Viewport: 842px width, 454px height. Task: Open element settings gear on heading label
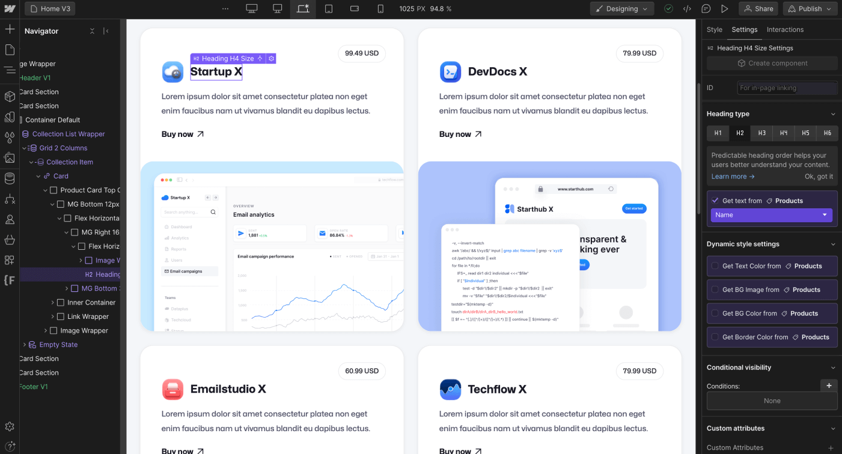[272, 59]
